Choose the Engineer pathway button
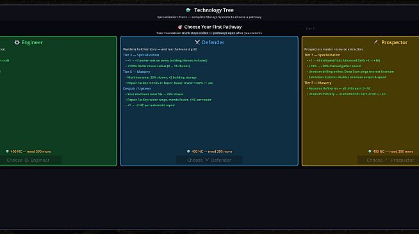 [31, 160]
